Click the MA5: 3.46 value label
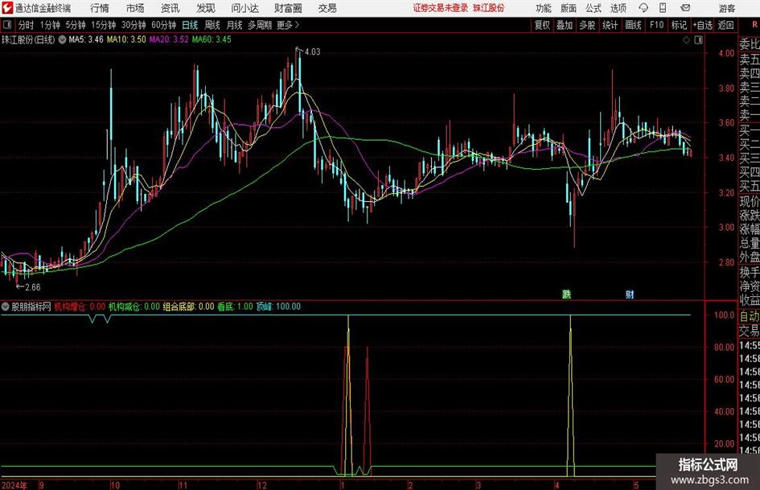Screen dimensions: 760x490 tap(86, 39)
